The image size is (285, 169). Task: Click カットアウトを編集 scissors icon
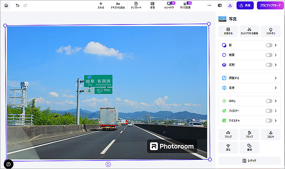point(249,31)
